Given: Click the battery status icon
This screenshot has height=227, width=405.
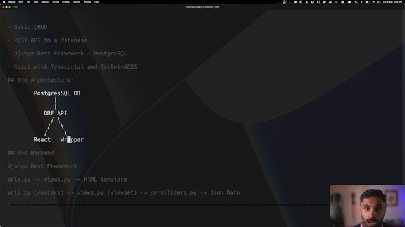Looking at the screenshot, I should pos(367,2).
